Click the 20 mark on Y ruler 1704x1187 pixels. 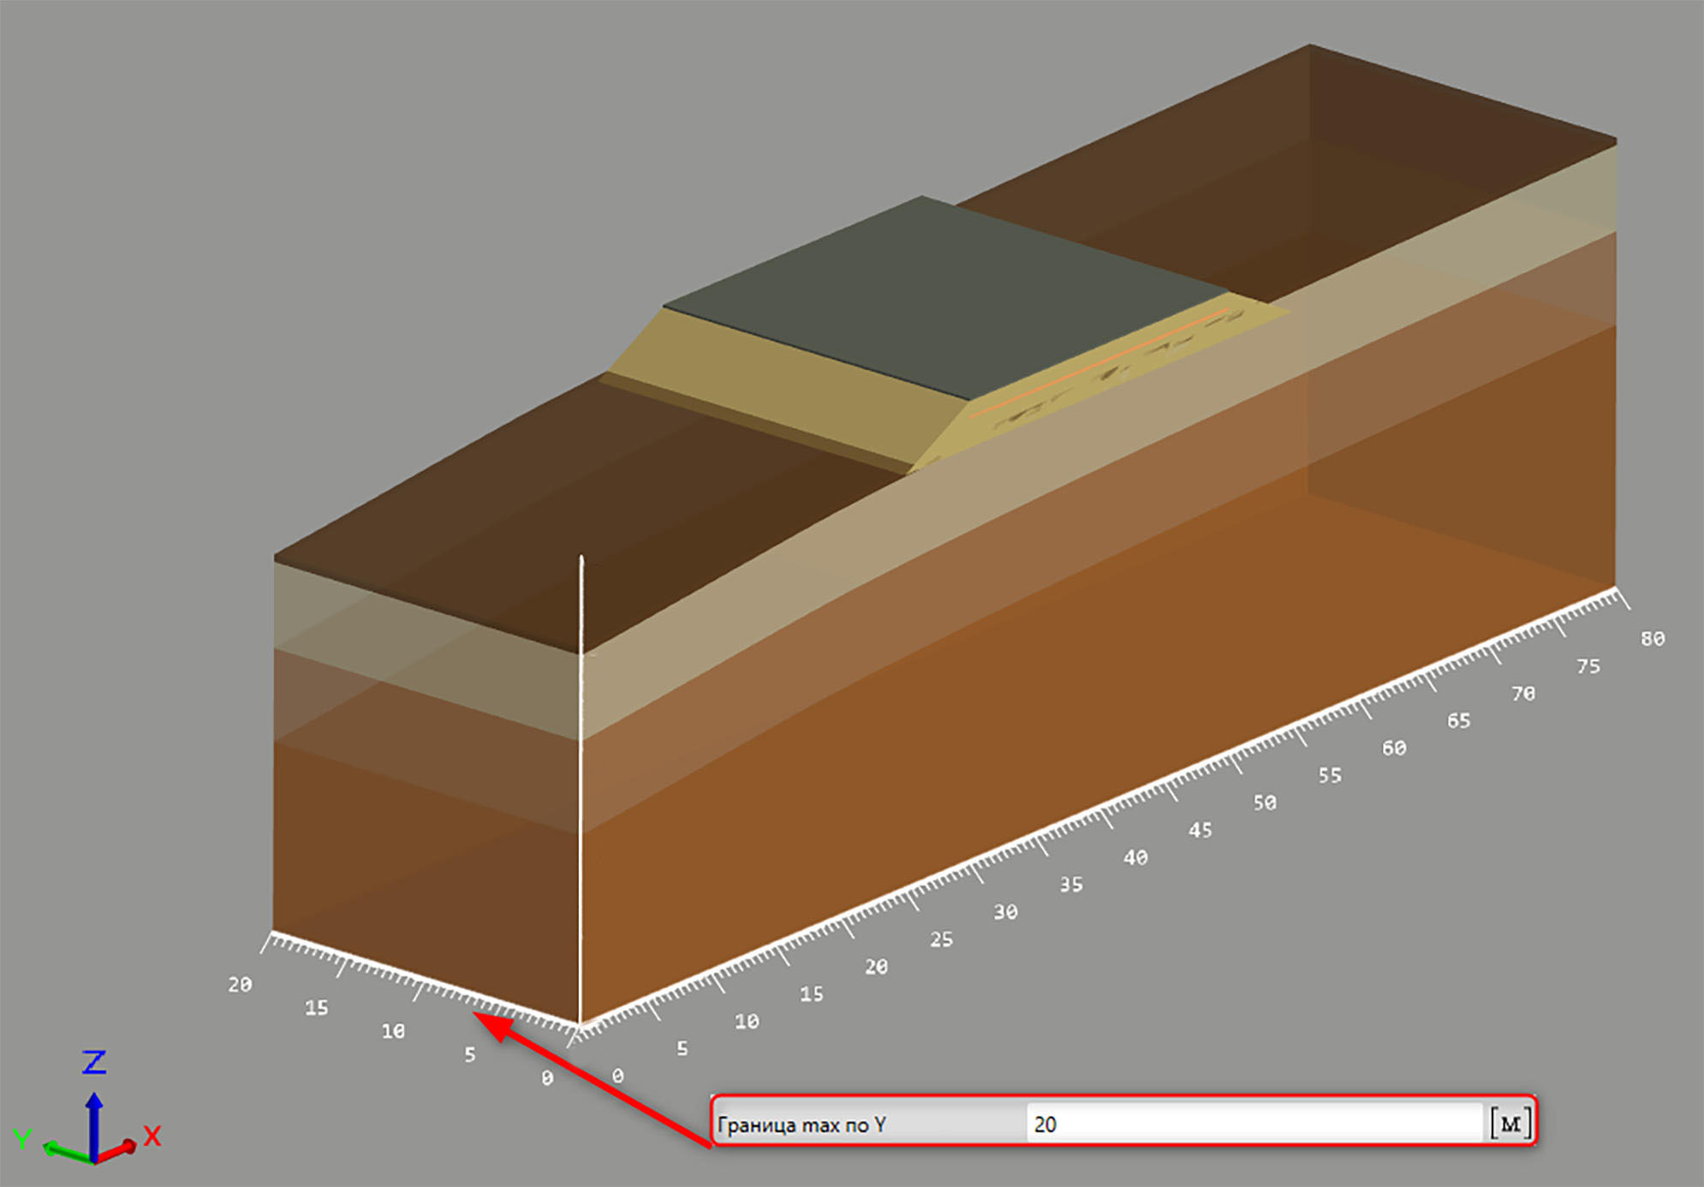(240, 985)
